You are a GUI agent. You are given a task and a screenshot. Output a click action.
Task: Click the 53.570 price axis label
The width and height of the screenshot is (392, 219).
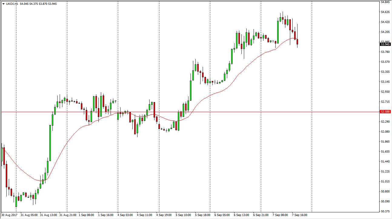(385, 62)
